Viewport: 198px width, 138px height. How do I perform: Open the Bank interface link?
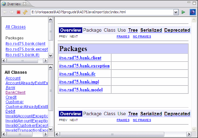[x=10, y=88]
